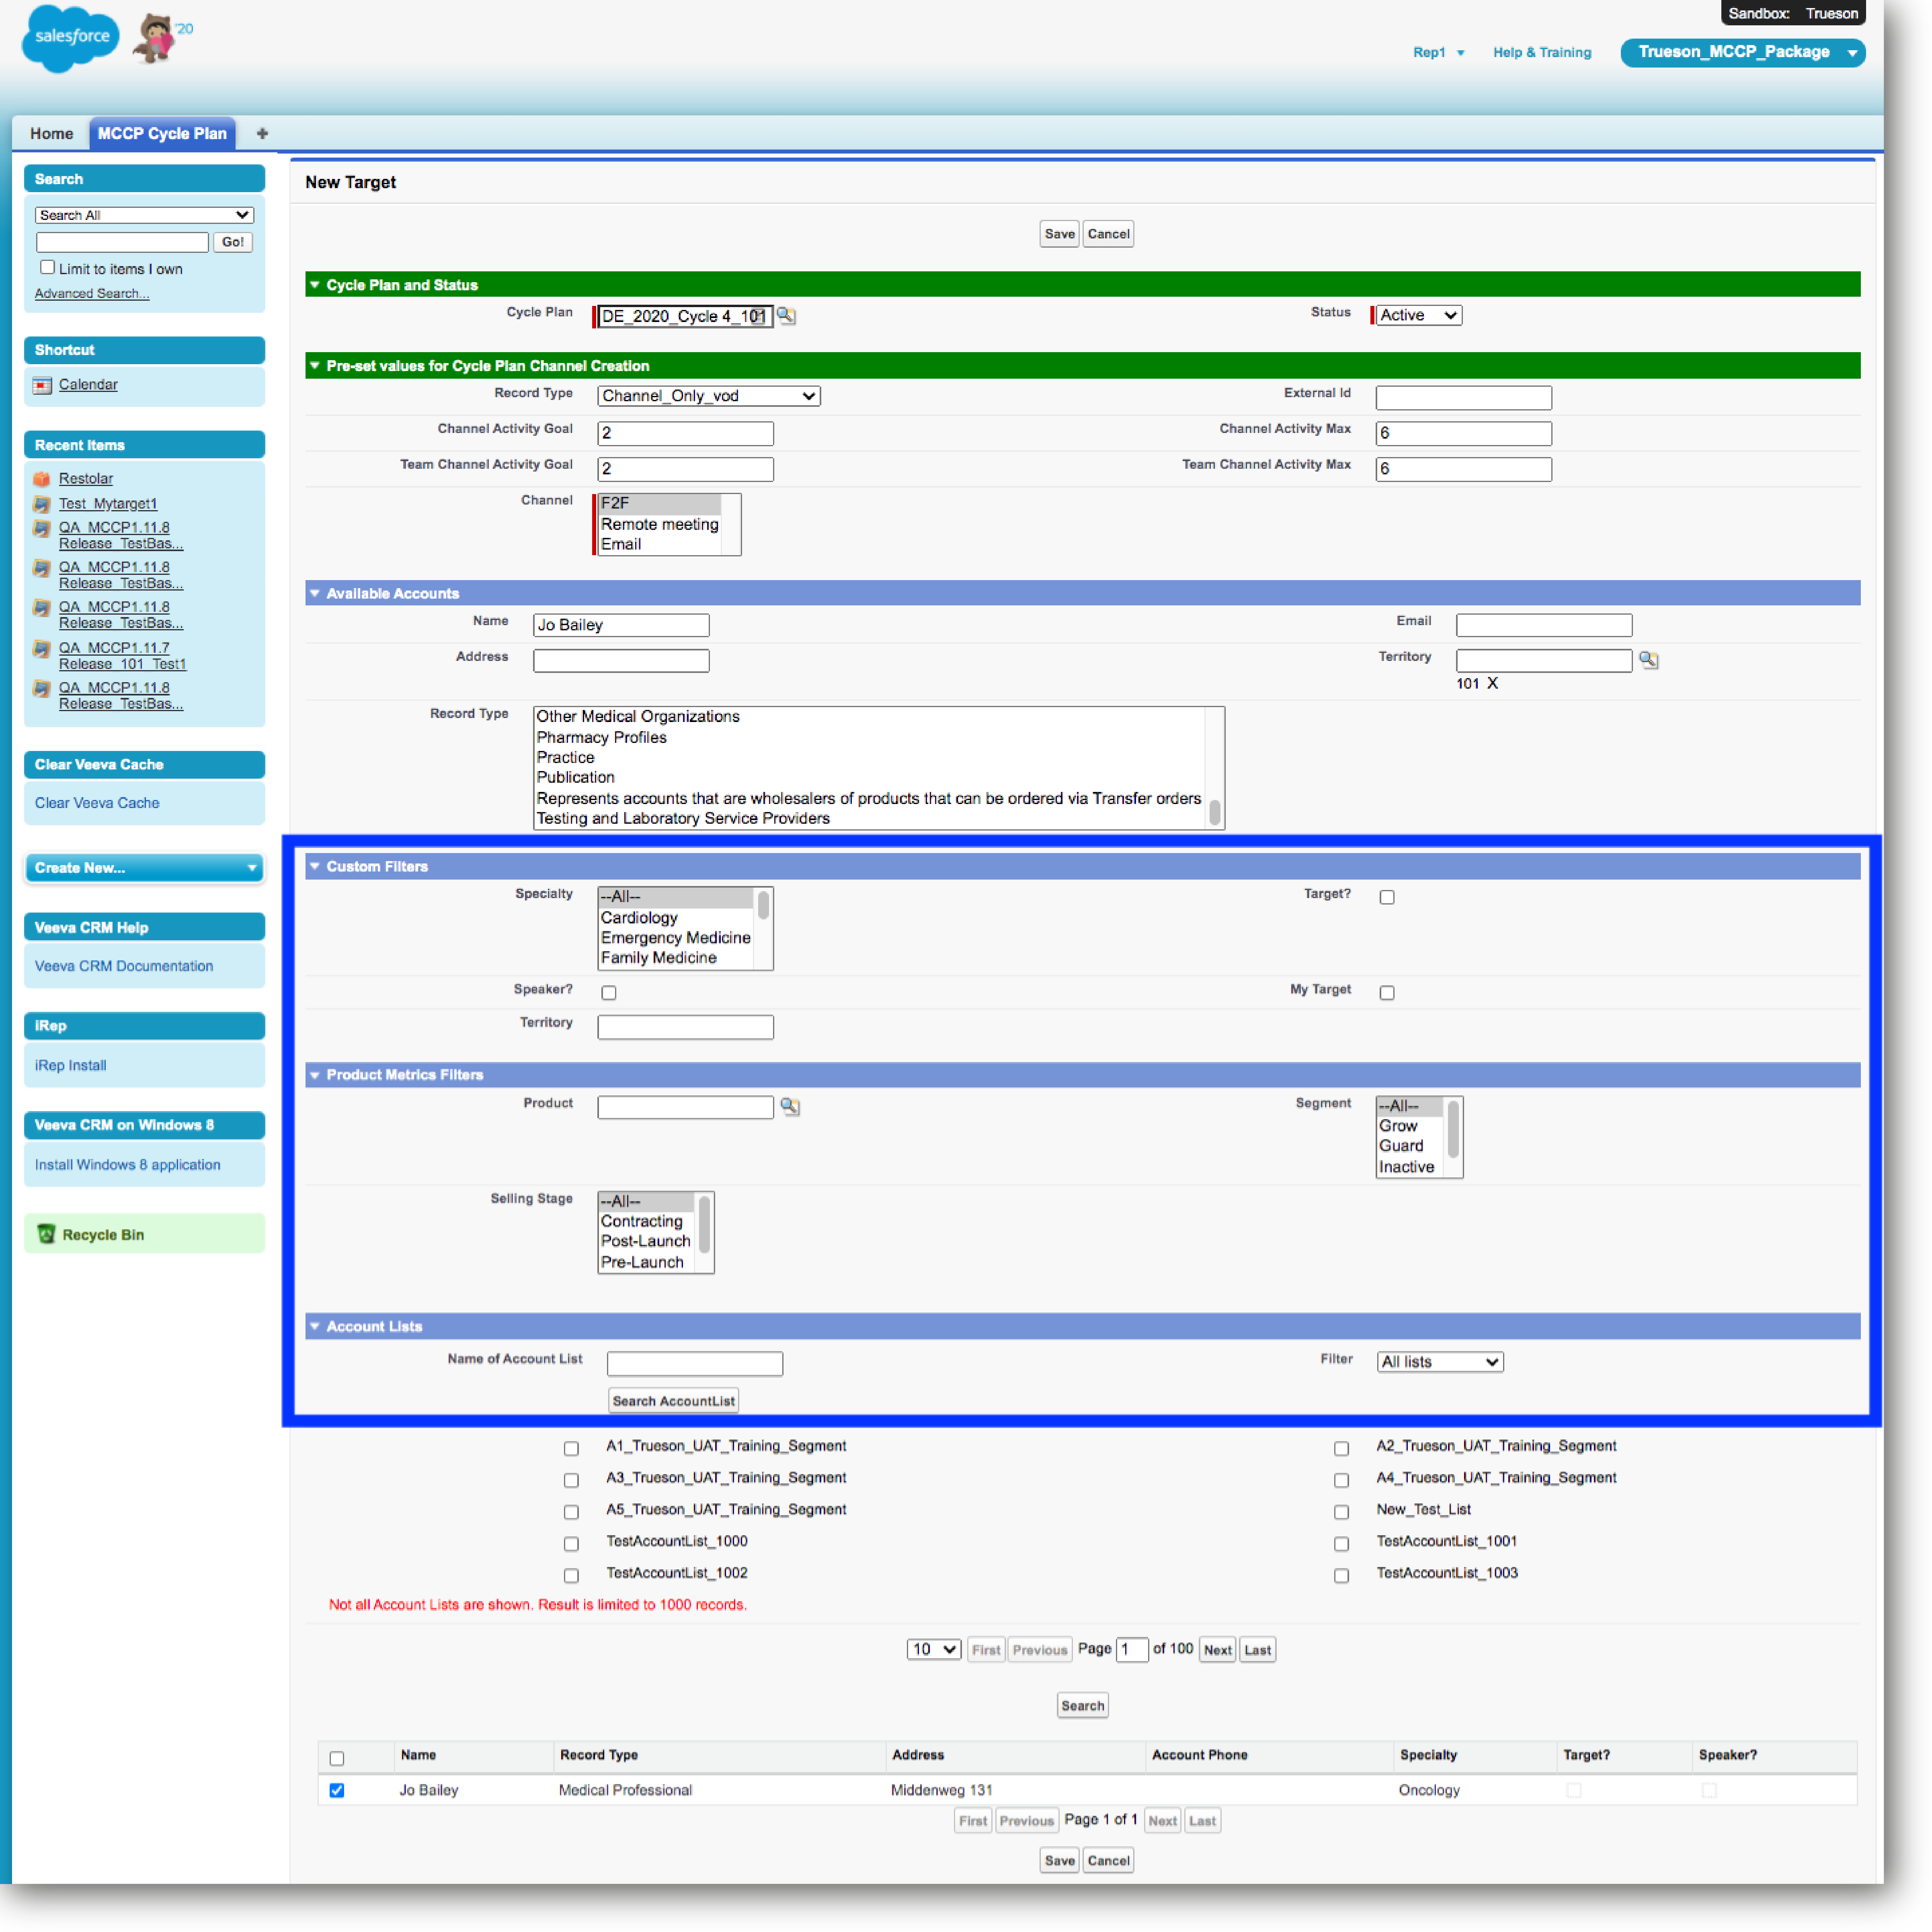Collapse the Custom Filters section

315,866
